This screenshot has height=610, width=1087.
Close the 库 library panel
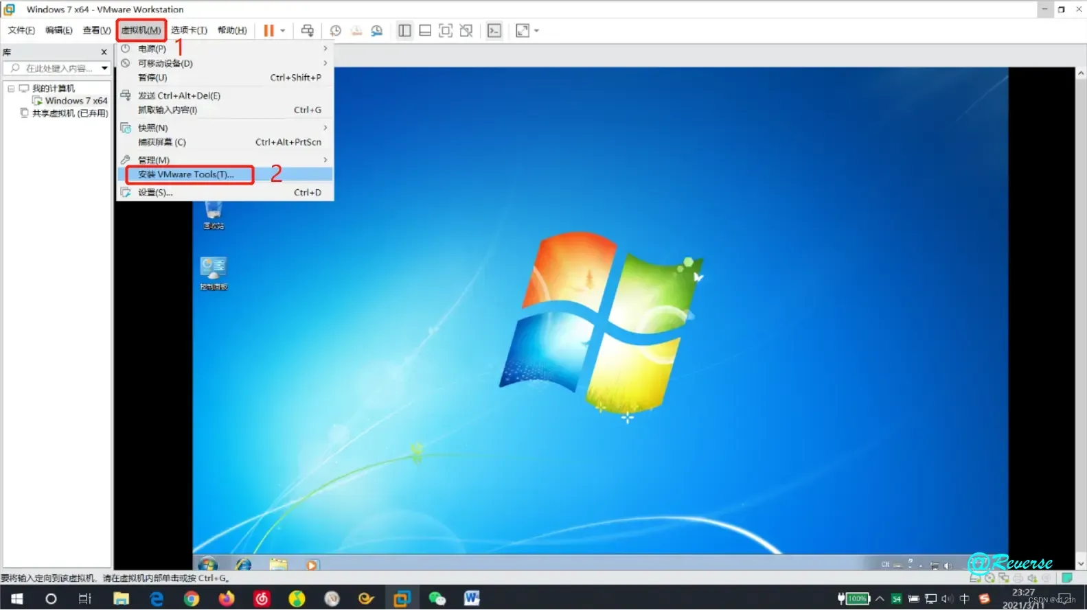104,52
